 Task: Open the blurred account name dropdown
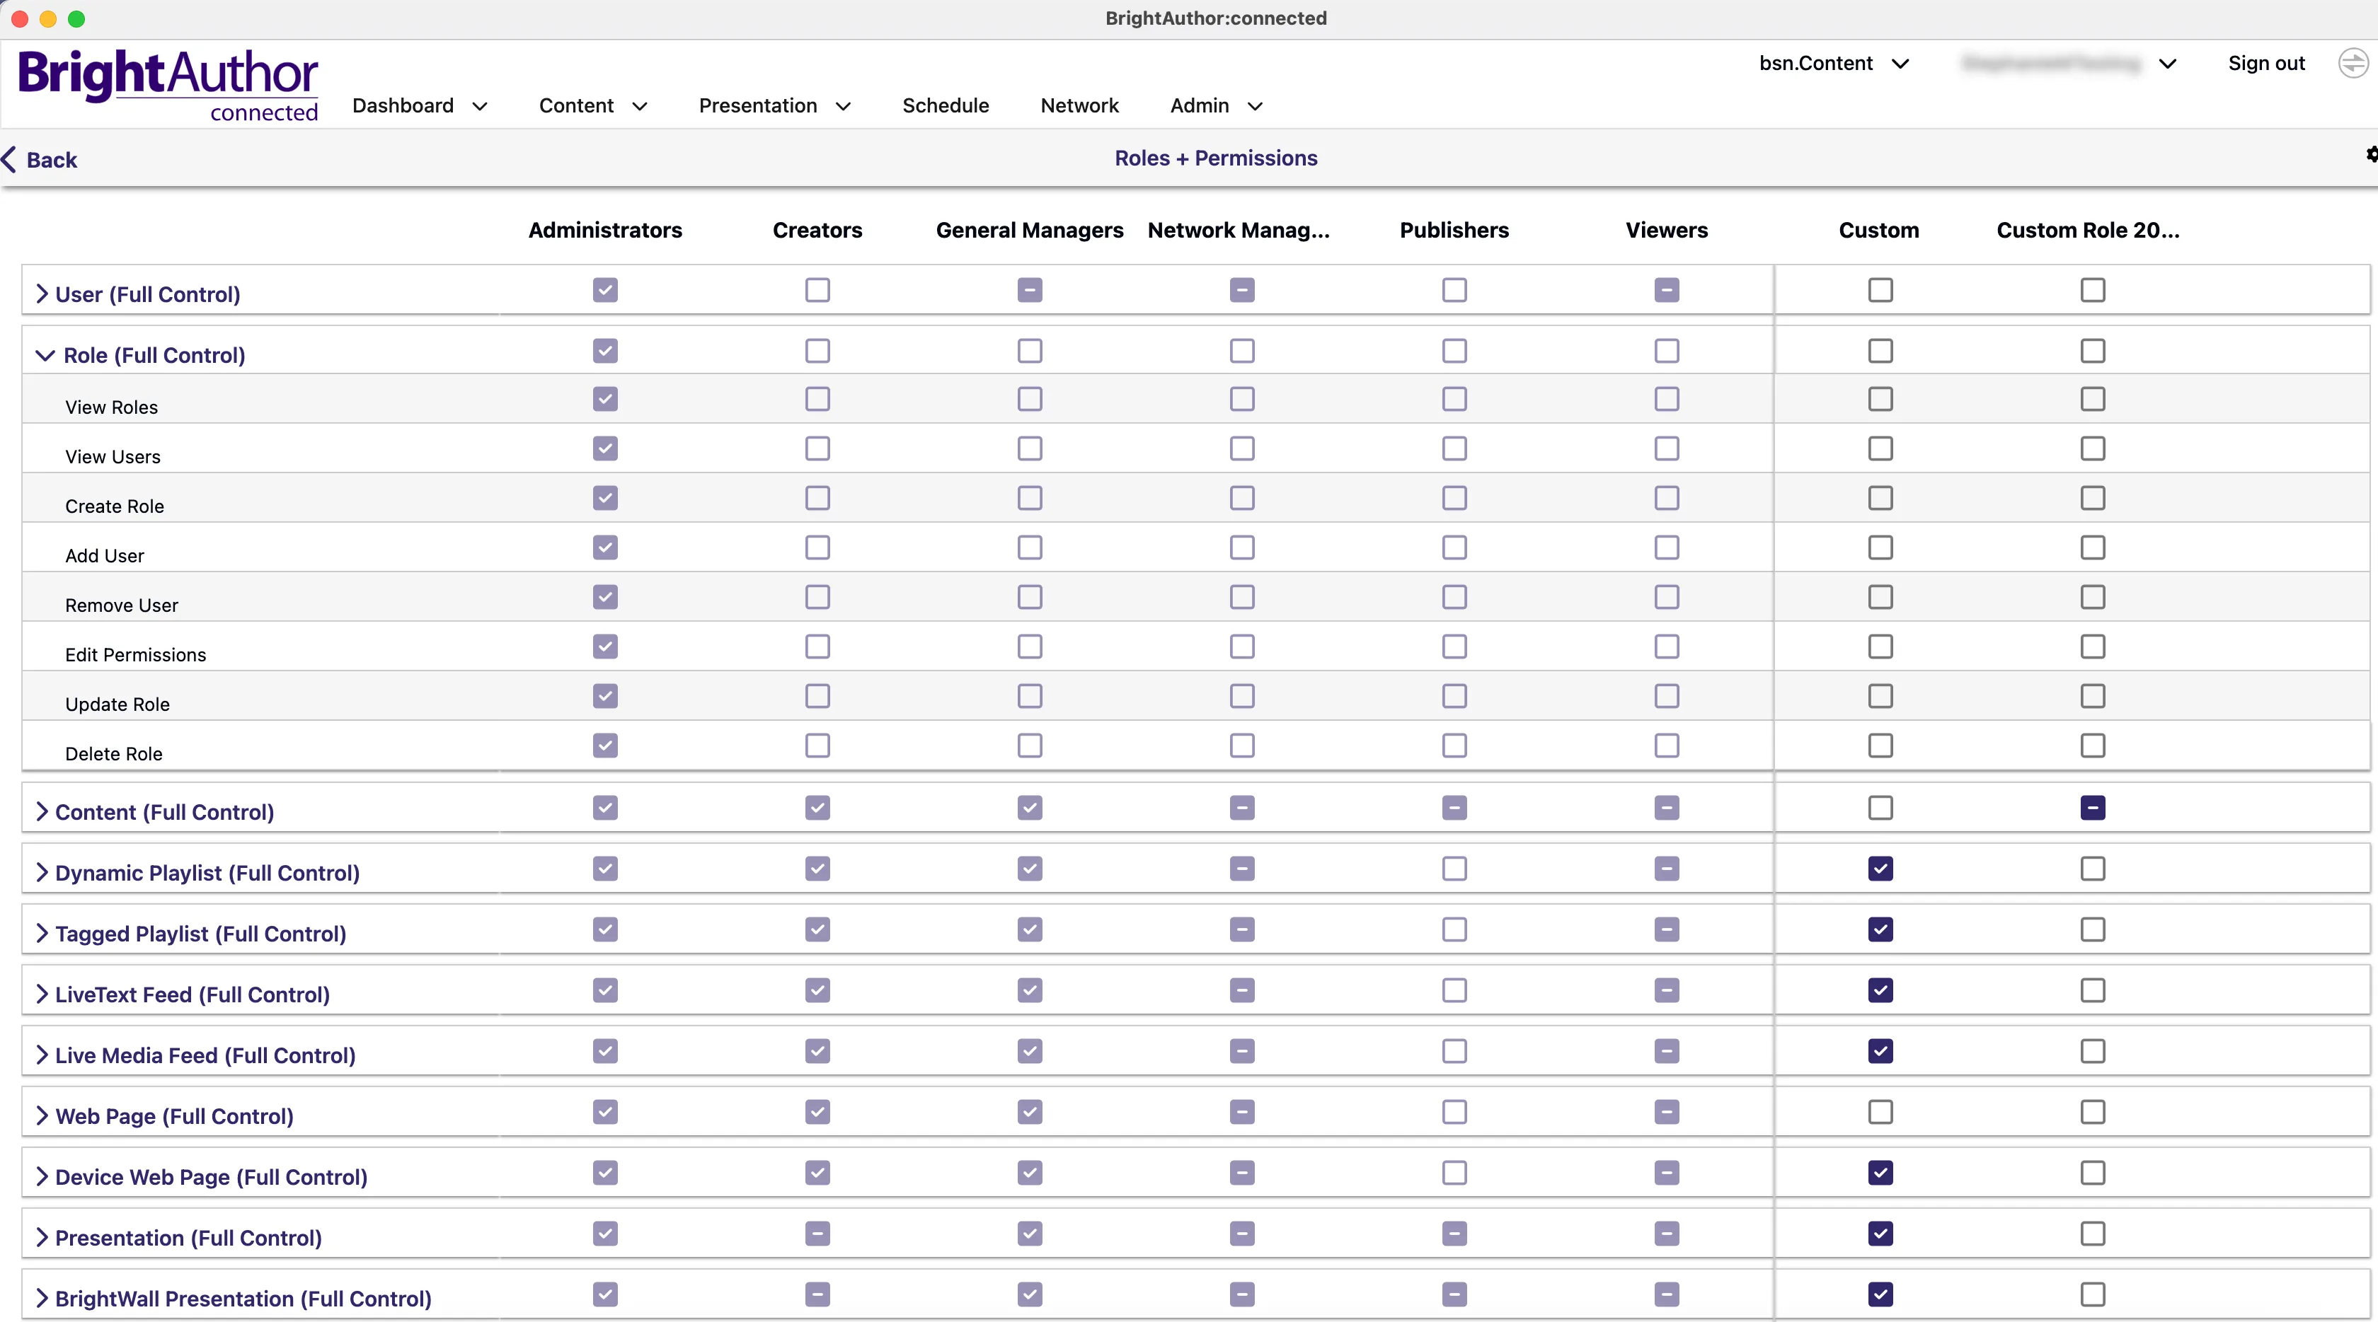(x=2069, y=64)
